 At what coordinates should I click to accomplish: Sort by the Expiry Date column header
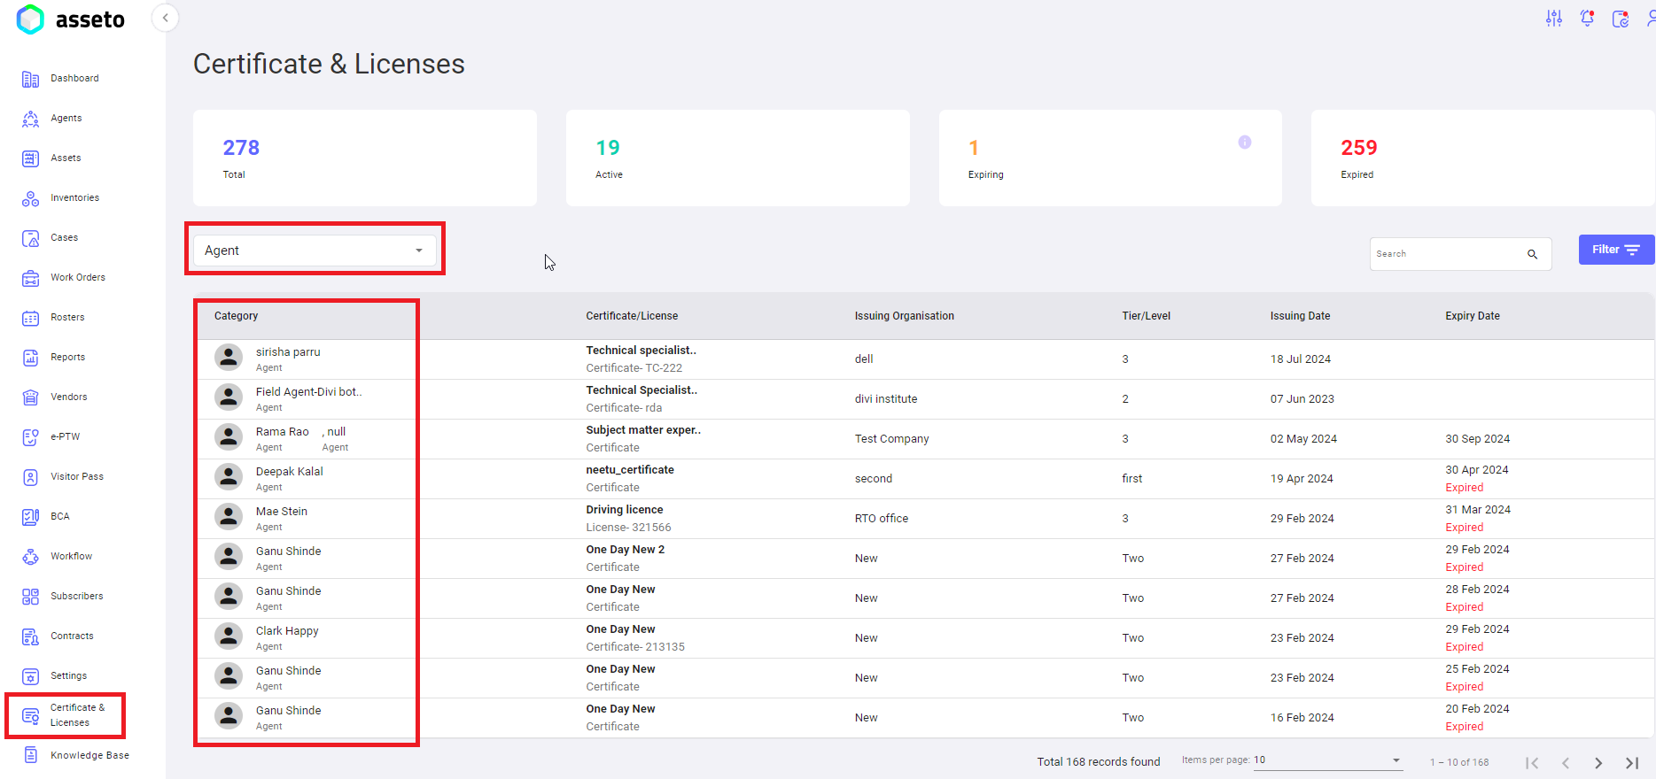(1473, 316)
